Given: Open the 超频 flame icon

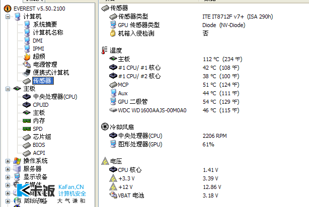Looking at the screenshot, I should pyautogui.click(x=27, y=57).
